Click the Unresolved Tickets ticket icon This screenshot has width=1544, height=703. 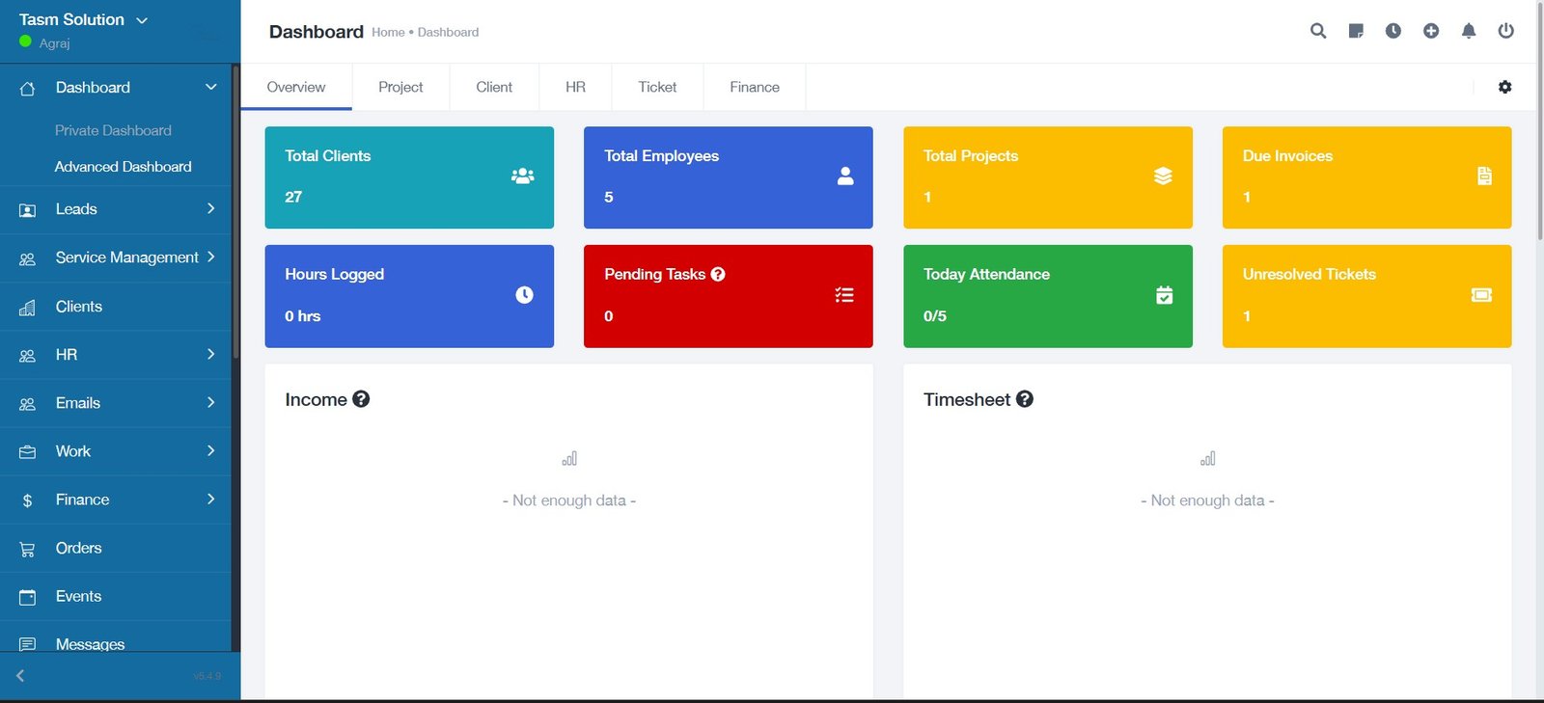[1481, 295]
